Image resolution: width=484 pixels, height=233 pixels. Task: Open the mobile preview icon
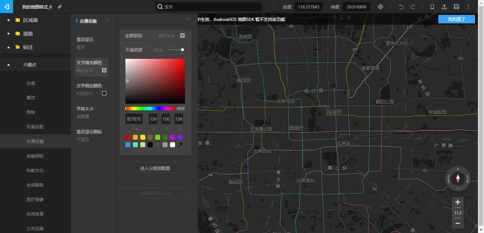(x=432, y=7)
